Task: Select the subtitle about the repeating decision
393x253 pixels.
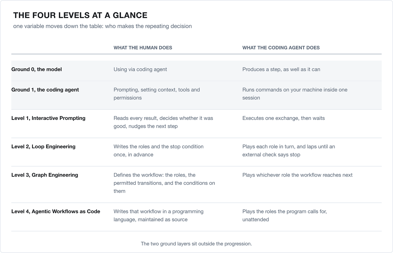Action: 102,26
